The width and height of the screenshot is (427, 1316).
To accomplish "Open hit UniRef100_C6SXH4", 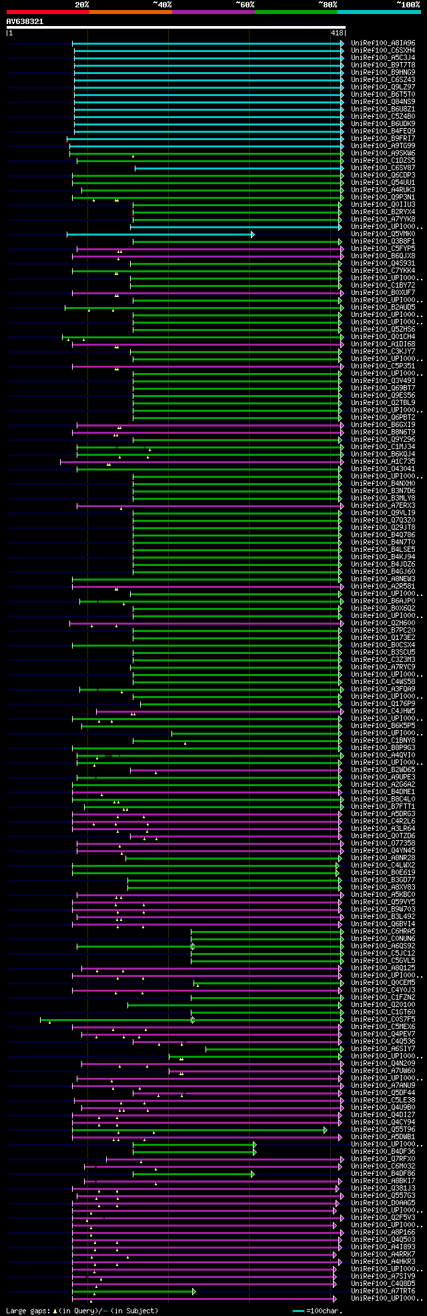I will coord(383,50).
